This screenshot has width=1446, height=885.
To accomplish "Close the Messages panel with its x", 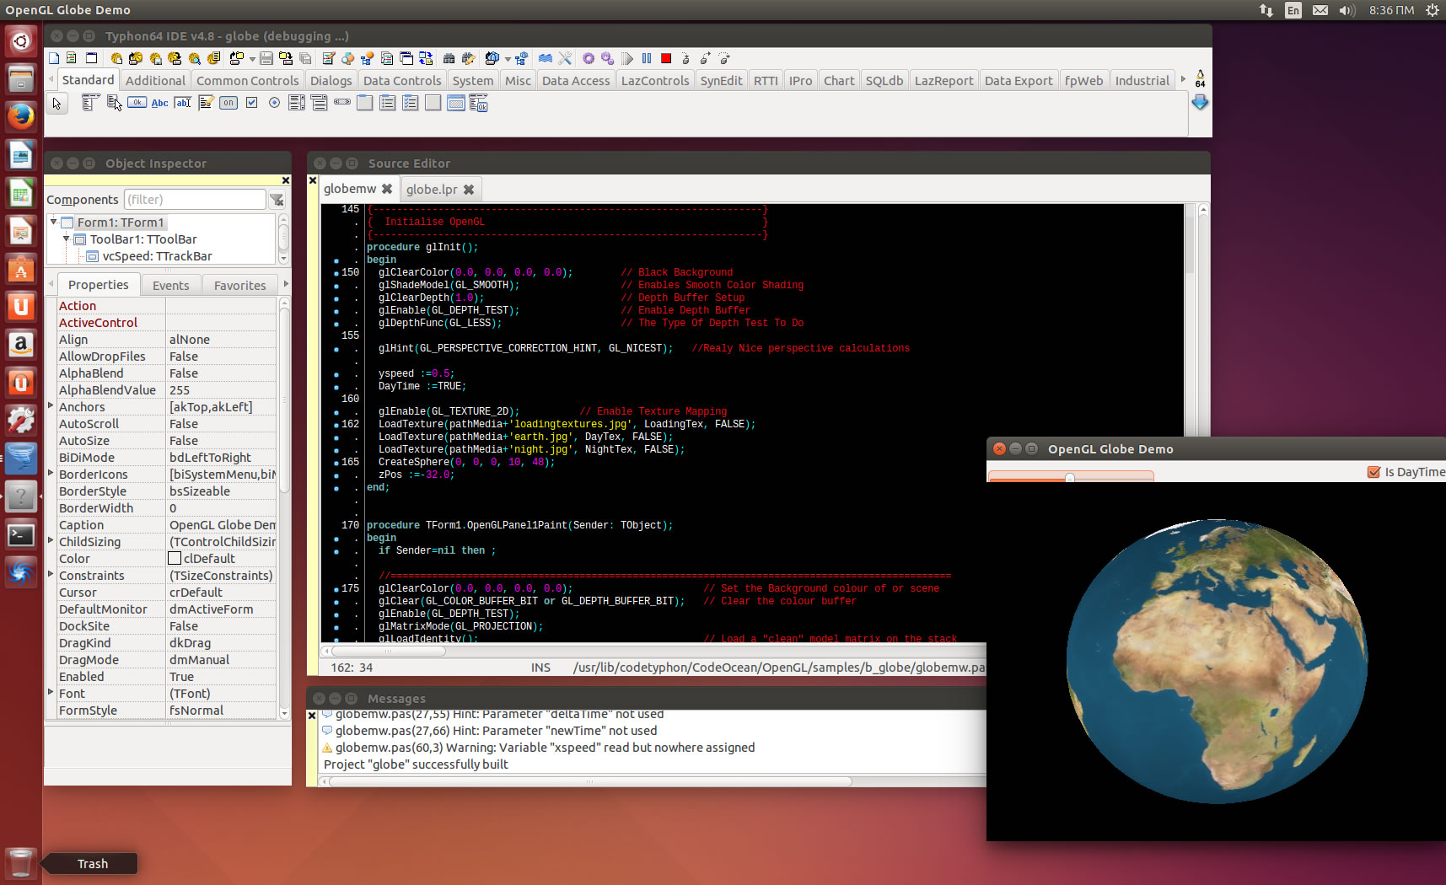I will pyautogui.click(x=312, y=715).
